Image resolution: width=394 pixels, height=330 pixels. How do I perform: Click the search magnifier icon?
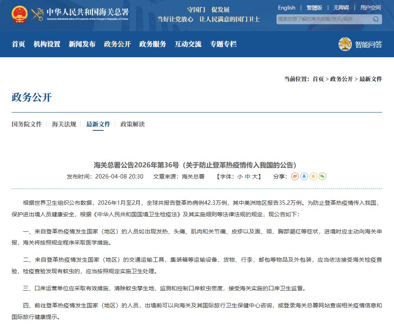point(376,19)
